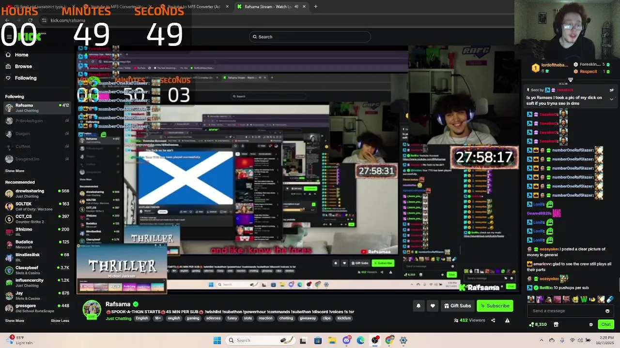Share the stream via share icon
Viewport: 620px width, 348px height.
tap(493, 320)
